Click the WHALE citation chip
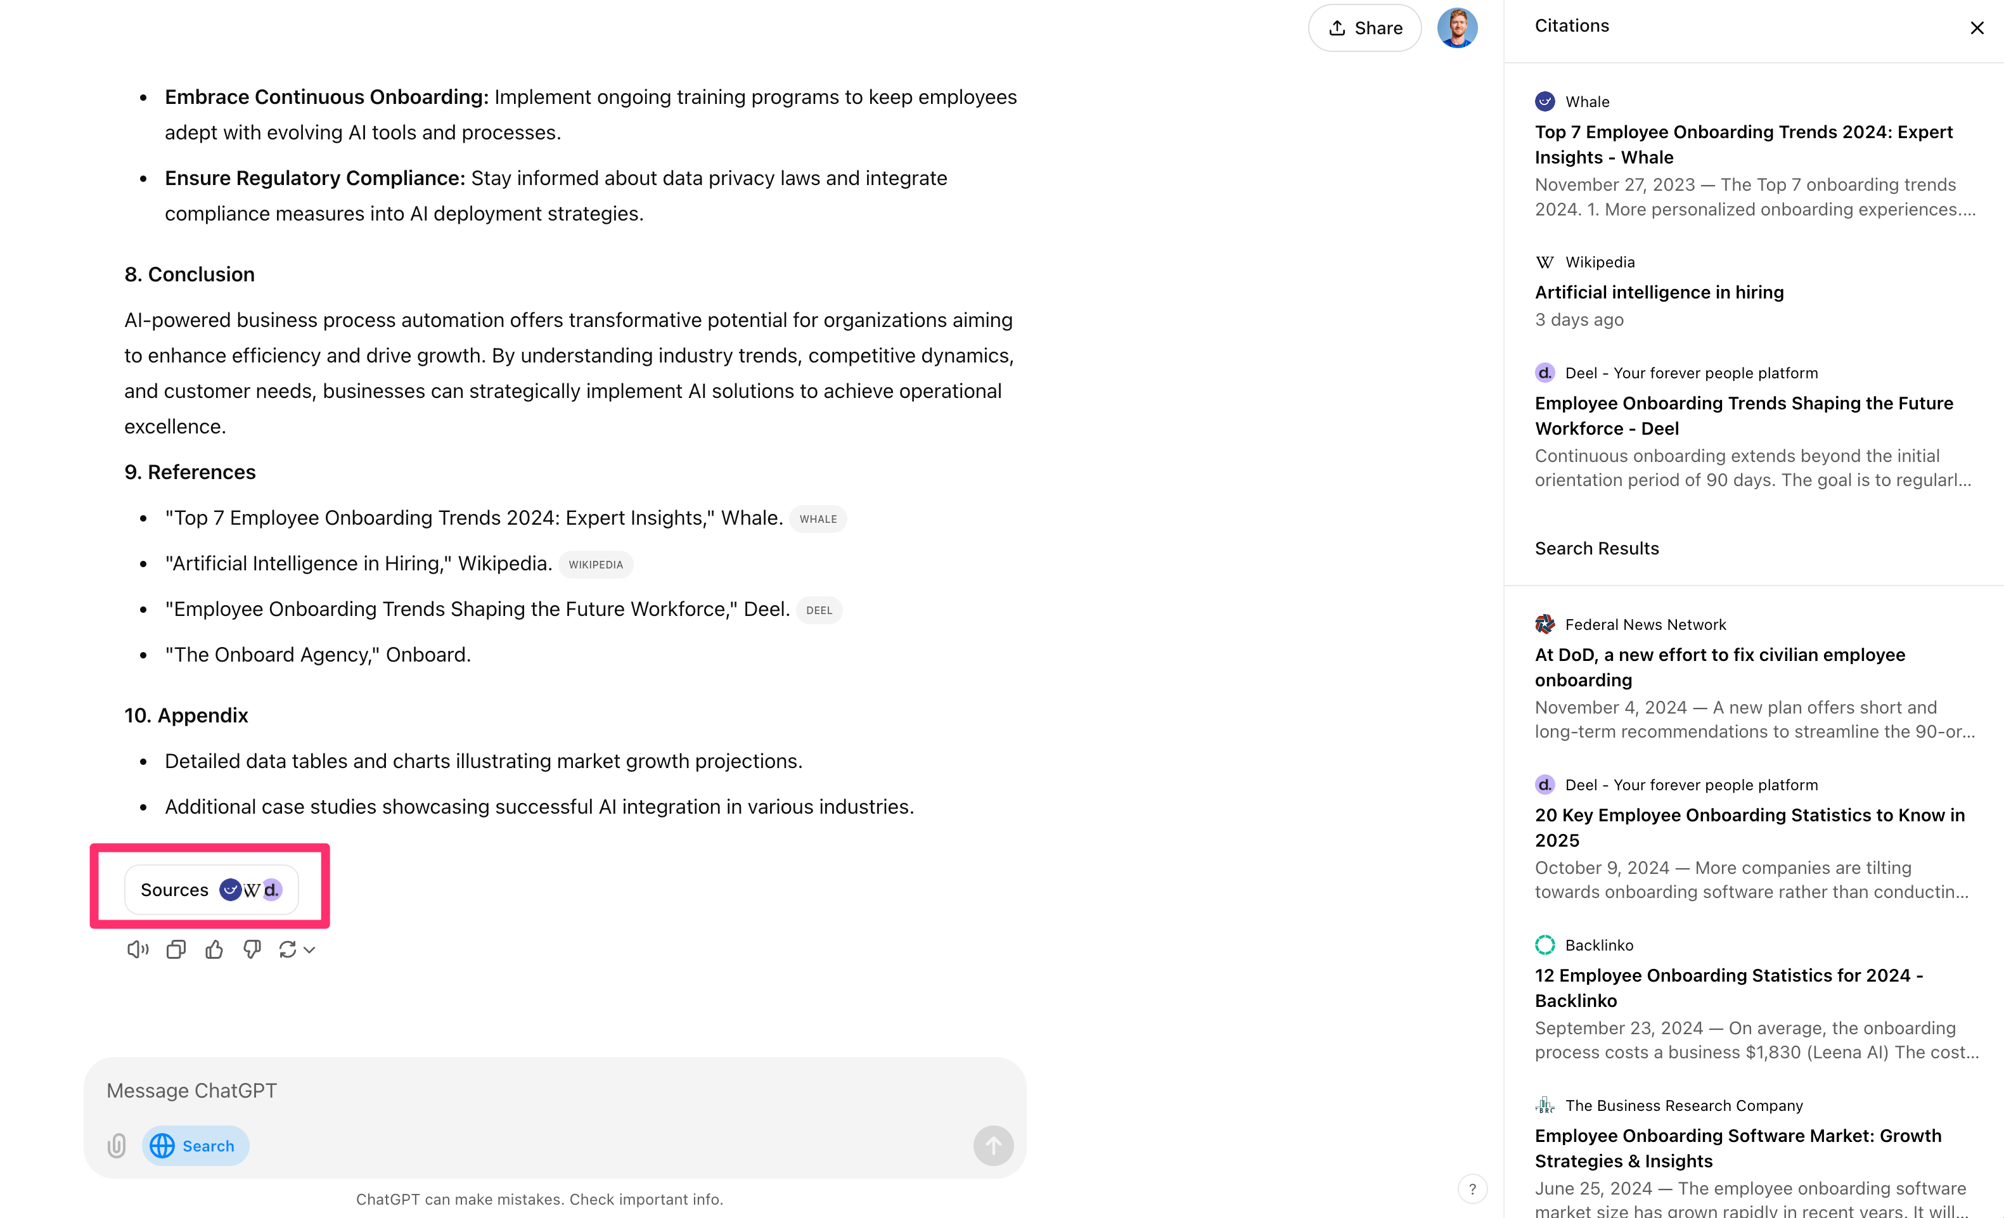The height and width of the screenshot is (1218, 2004). 818,519
